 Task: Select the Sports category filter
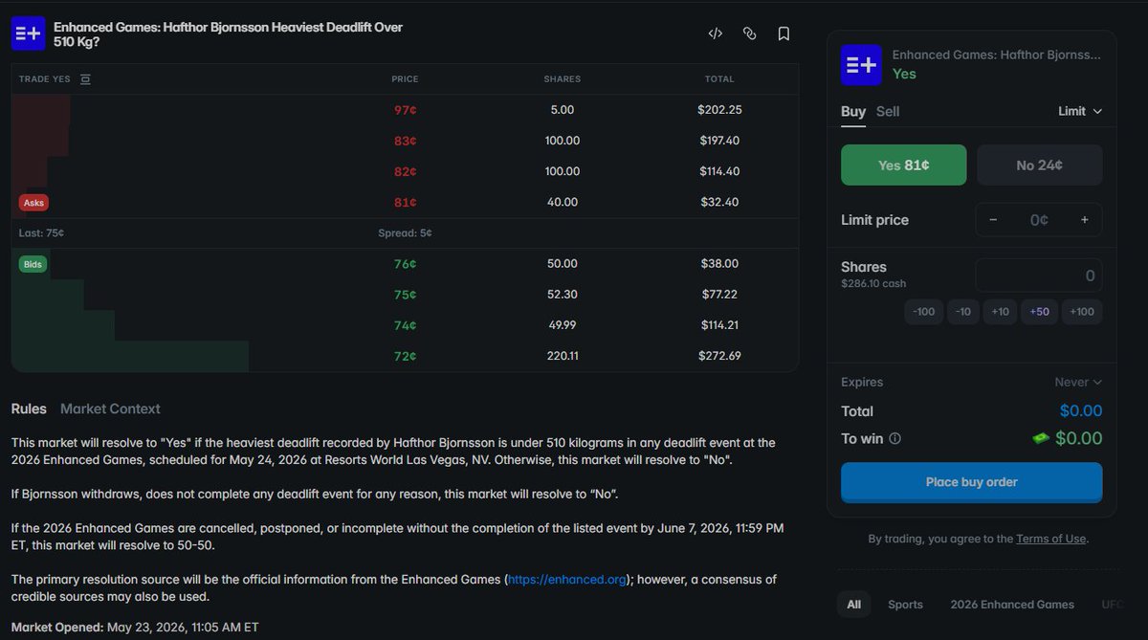pos(905,605)
